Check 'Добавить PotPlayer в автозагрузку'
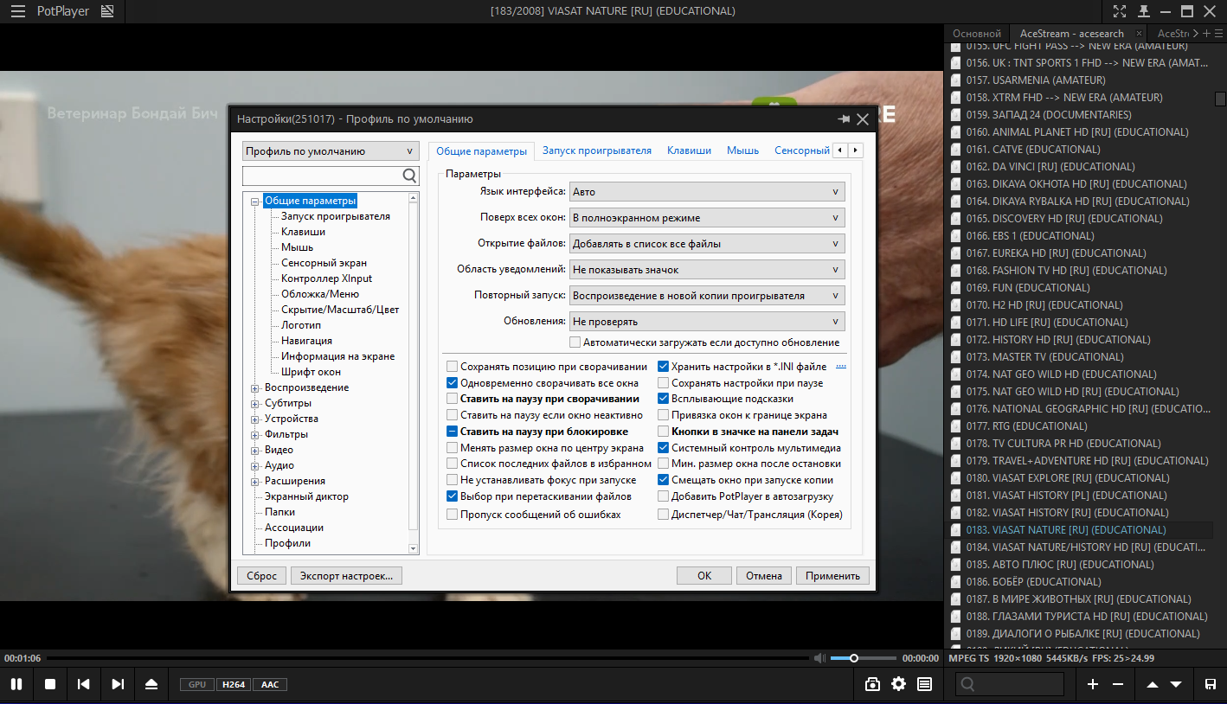 (664, 496)
